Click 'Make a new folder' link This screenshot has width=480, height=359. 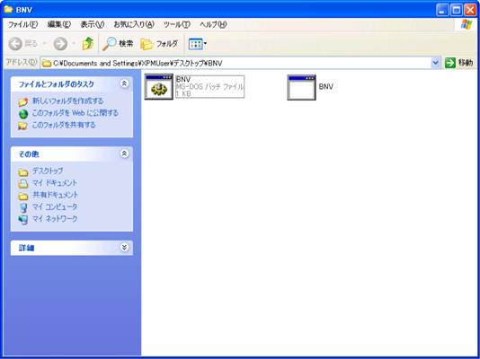click(68, 101)
